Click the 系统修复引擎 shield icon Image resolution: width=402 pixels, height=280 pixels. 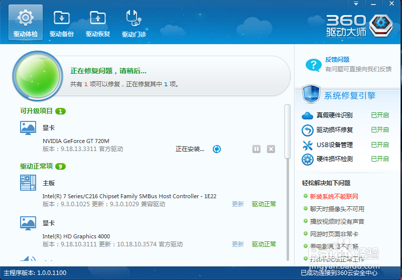click(311, 94)
